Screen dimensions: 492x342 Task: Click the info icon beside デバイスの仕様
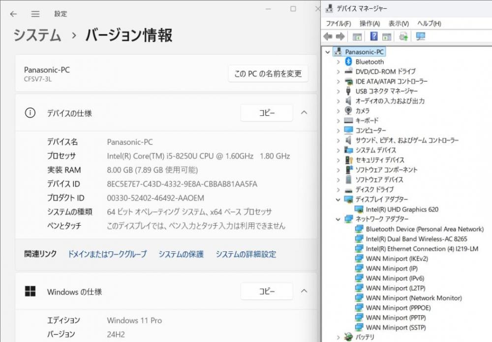[30, 113]
